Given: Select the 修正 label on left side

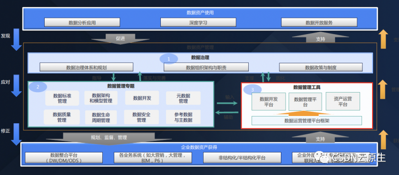Looking at the screenshot, I should click(5, 131).
